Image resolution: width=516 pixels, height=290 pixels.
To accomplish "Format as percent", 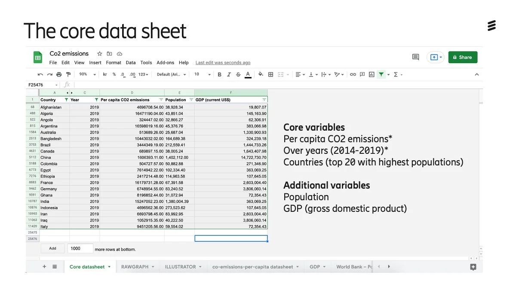I will 114,74.
